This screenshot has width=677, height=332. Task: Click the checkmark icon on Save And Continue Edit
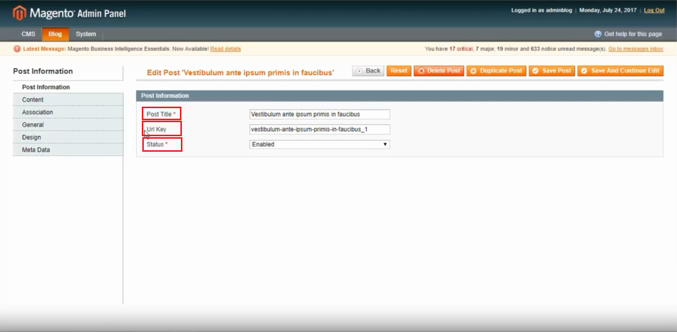584,71
